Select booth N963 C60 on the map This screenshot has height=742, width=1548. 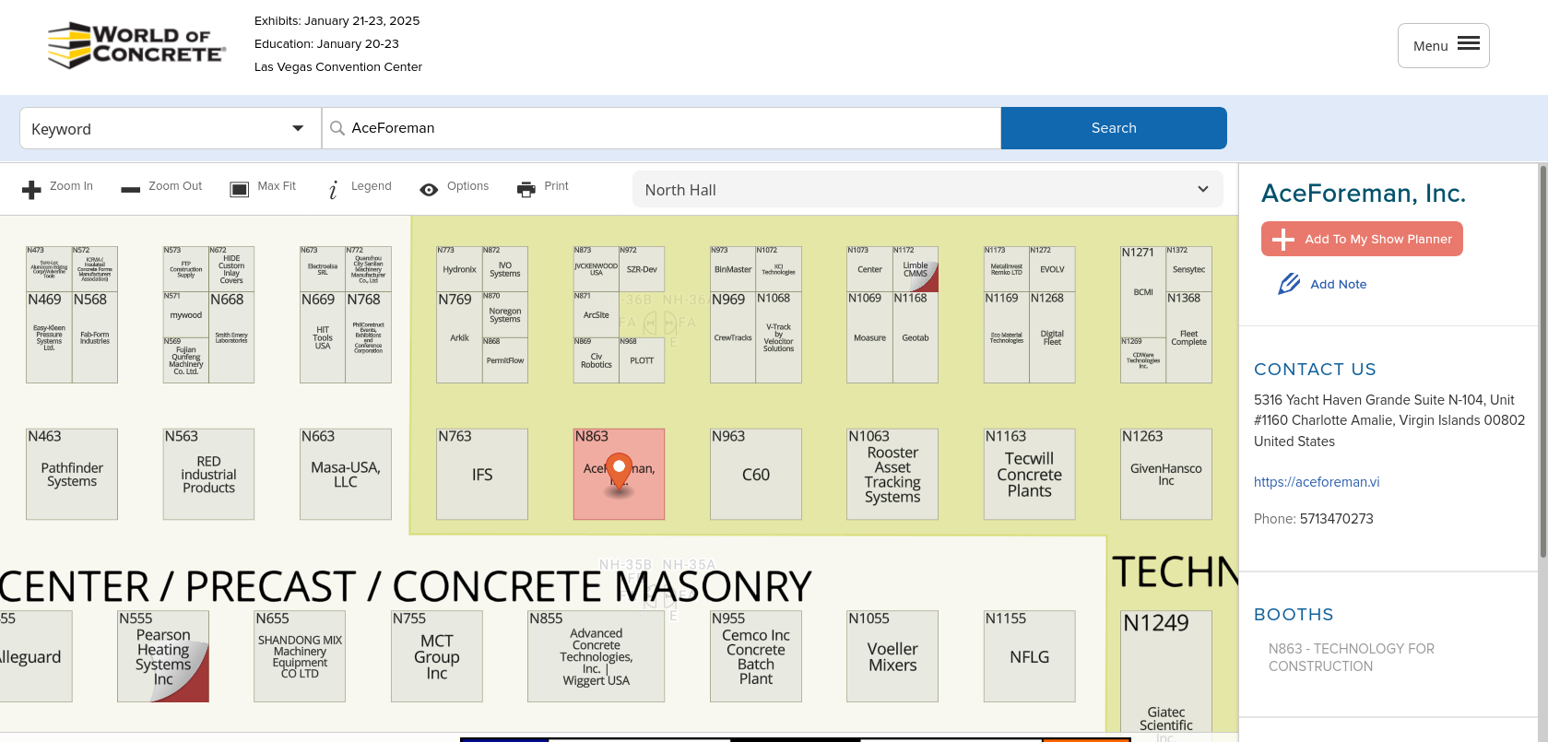[x=756, y=474]
